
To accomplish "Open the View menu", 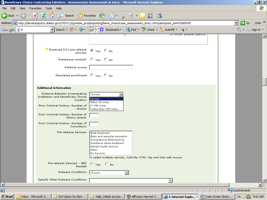I will pos(22,8).
